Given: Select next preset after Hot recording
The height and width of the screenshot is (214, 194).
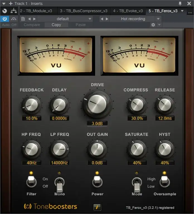Looking at the screenshot, I should [x=107, y=19].
